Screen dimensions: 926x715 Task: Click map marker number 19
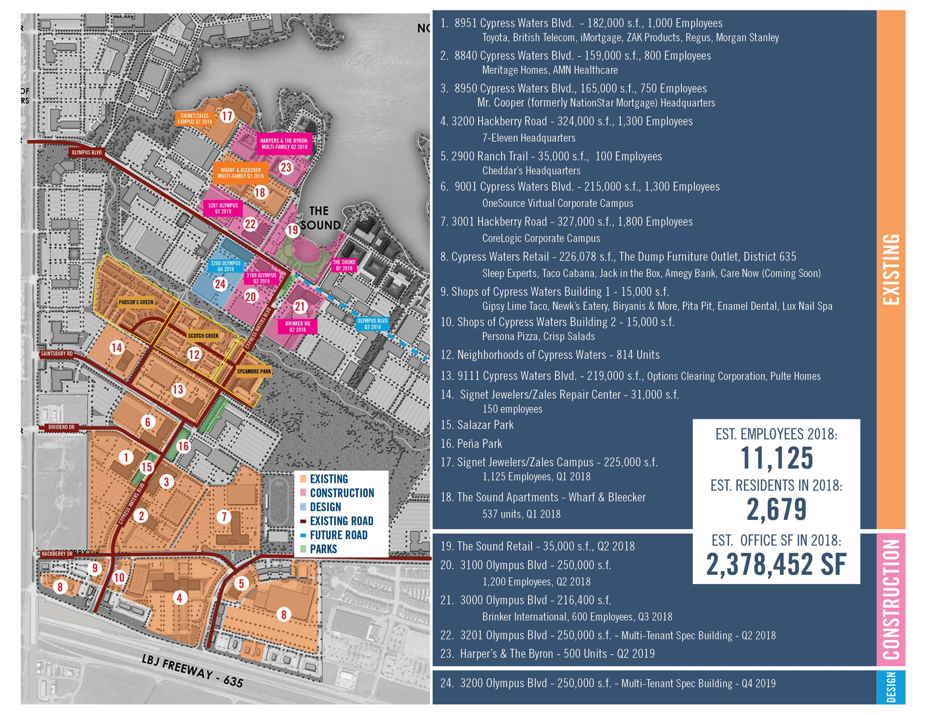tap(293, 230)
